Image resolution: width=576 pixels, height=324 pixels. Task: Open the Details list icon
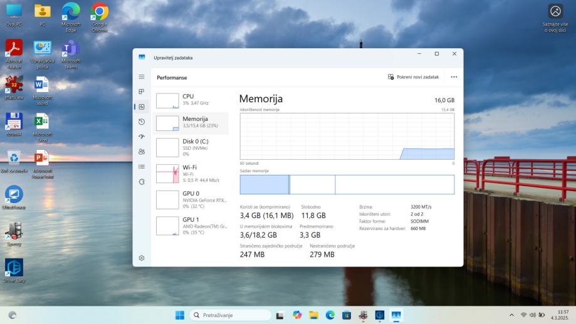coord(142,167)
